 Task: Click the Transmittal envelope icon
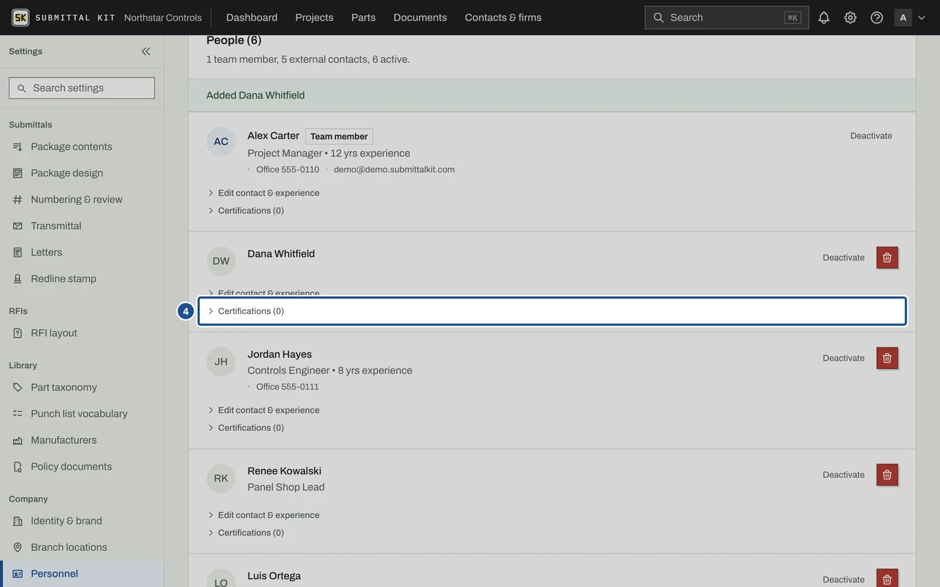[18, 226]
